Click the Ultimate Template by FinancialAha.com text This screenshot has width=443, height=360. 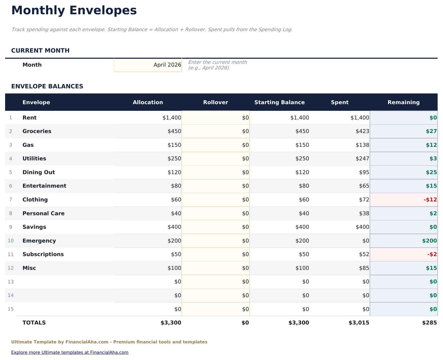click(x=109, y=342)
